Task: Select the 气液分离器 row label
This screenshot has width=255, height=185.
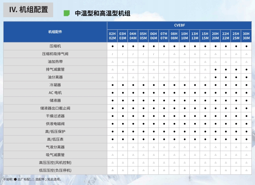Action: (x=55, y=147)
